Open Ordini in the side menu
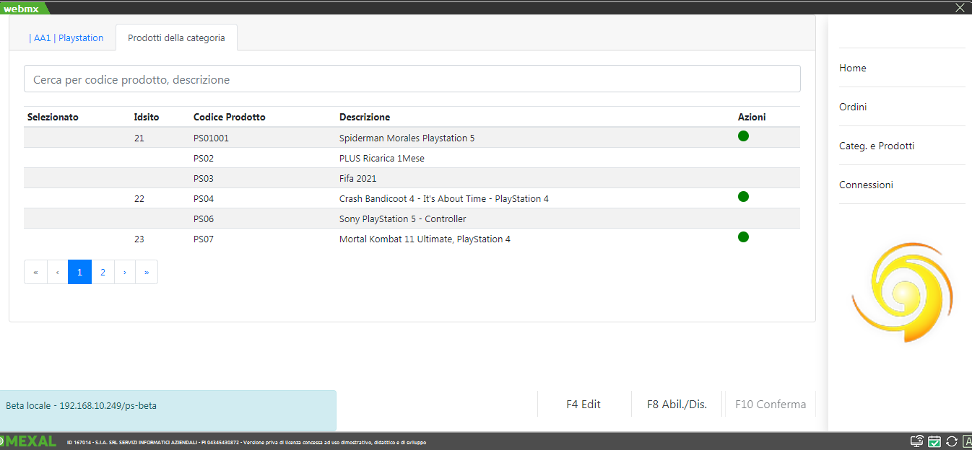Viewport: 972px width, 450px height. 853,107
